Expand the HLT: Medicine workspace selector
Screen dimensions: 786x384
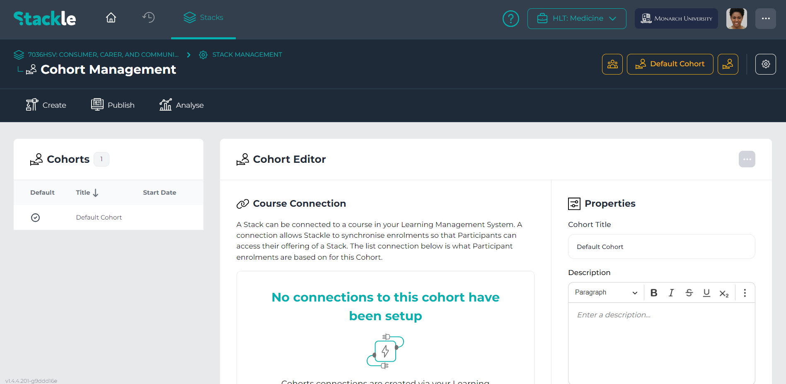click(x=576, y=18)
